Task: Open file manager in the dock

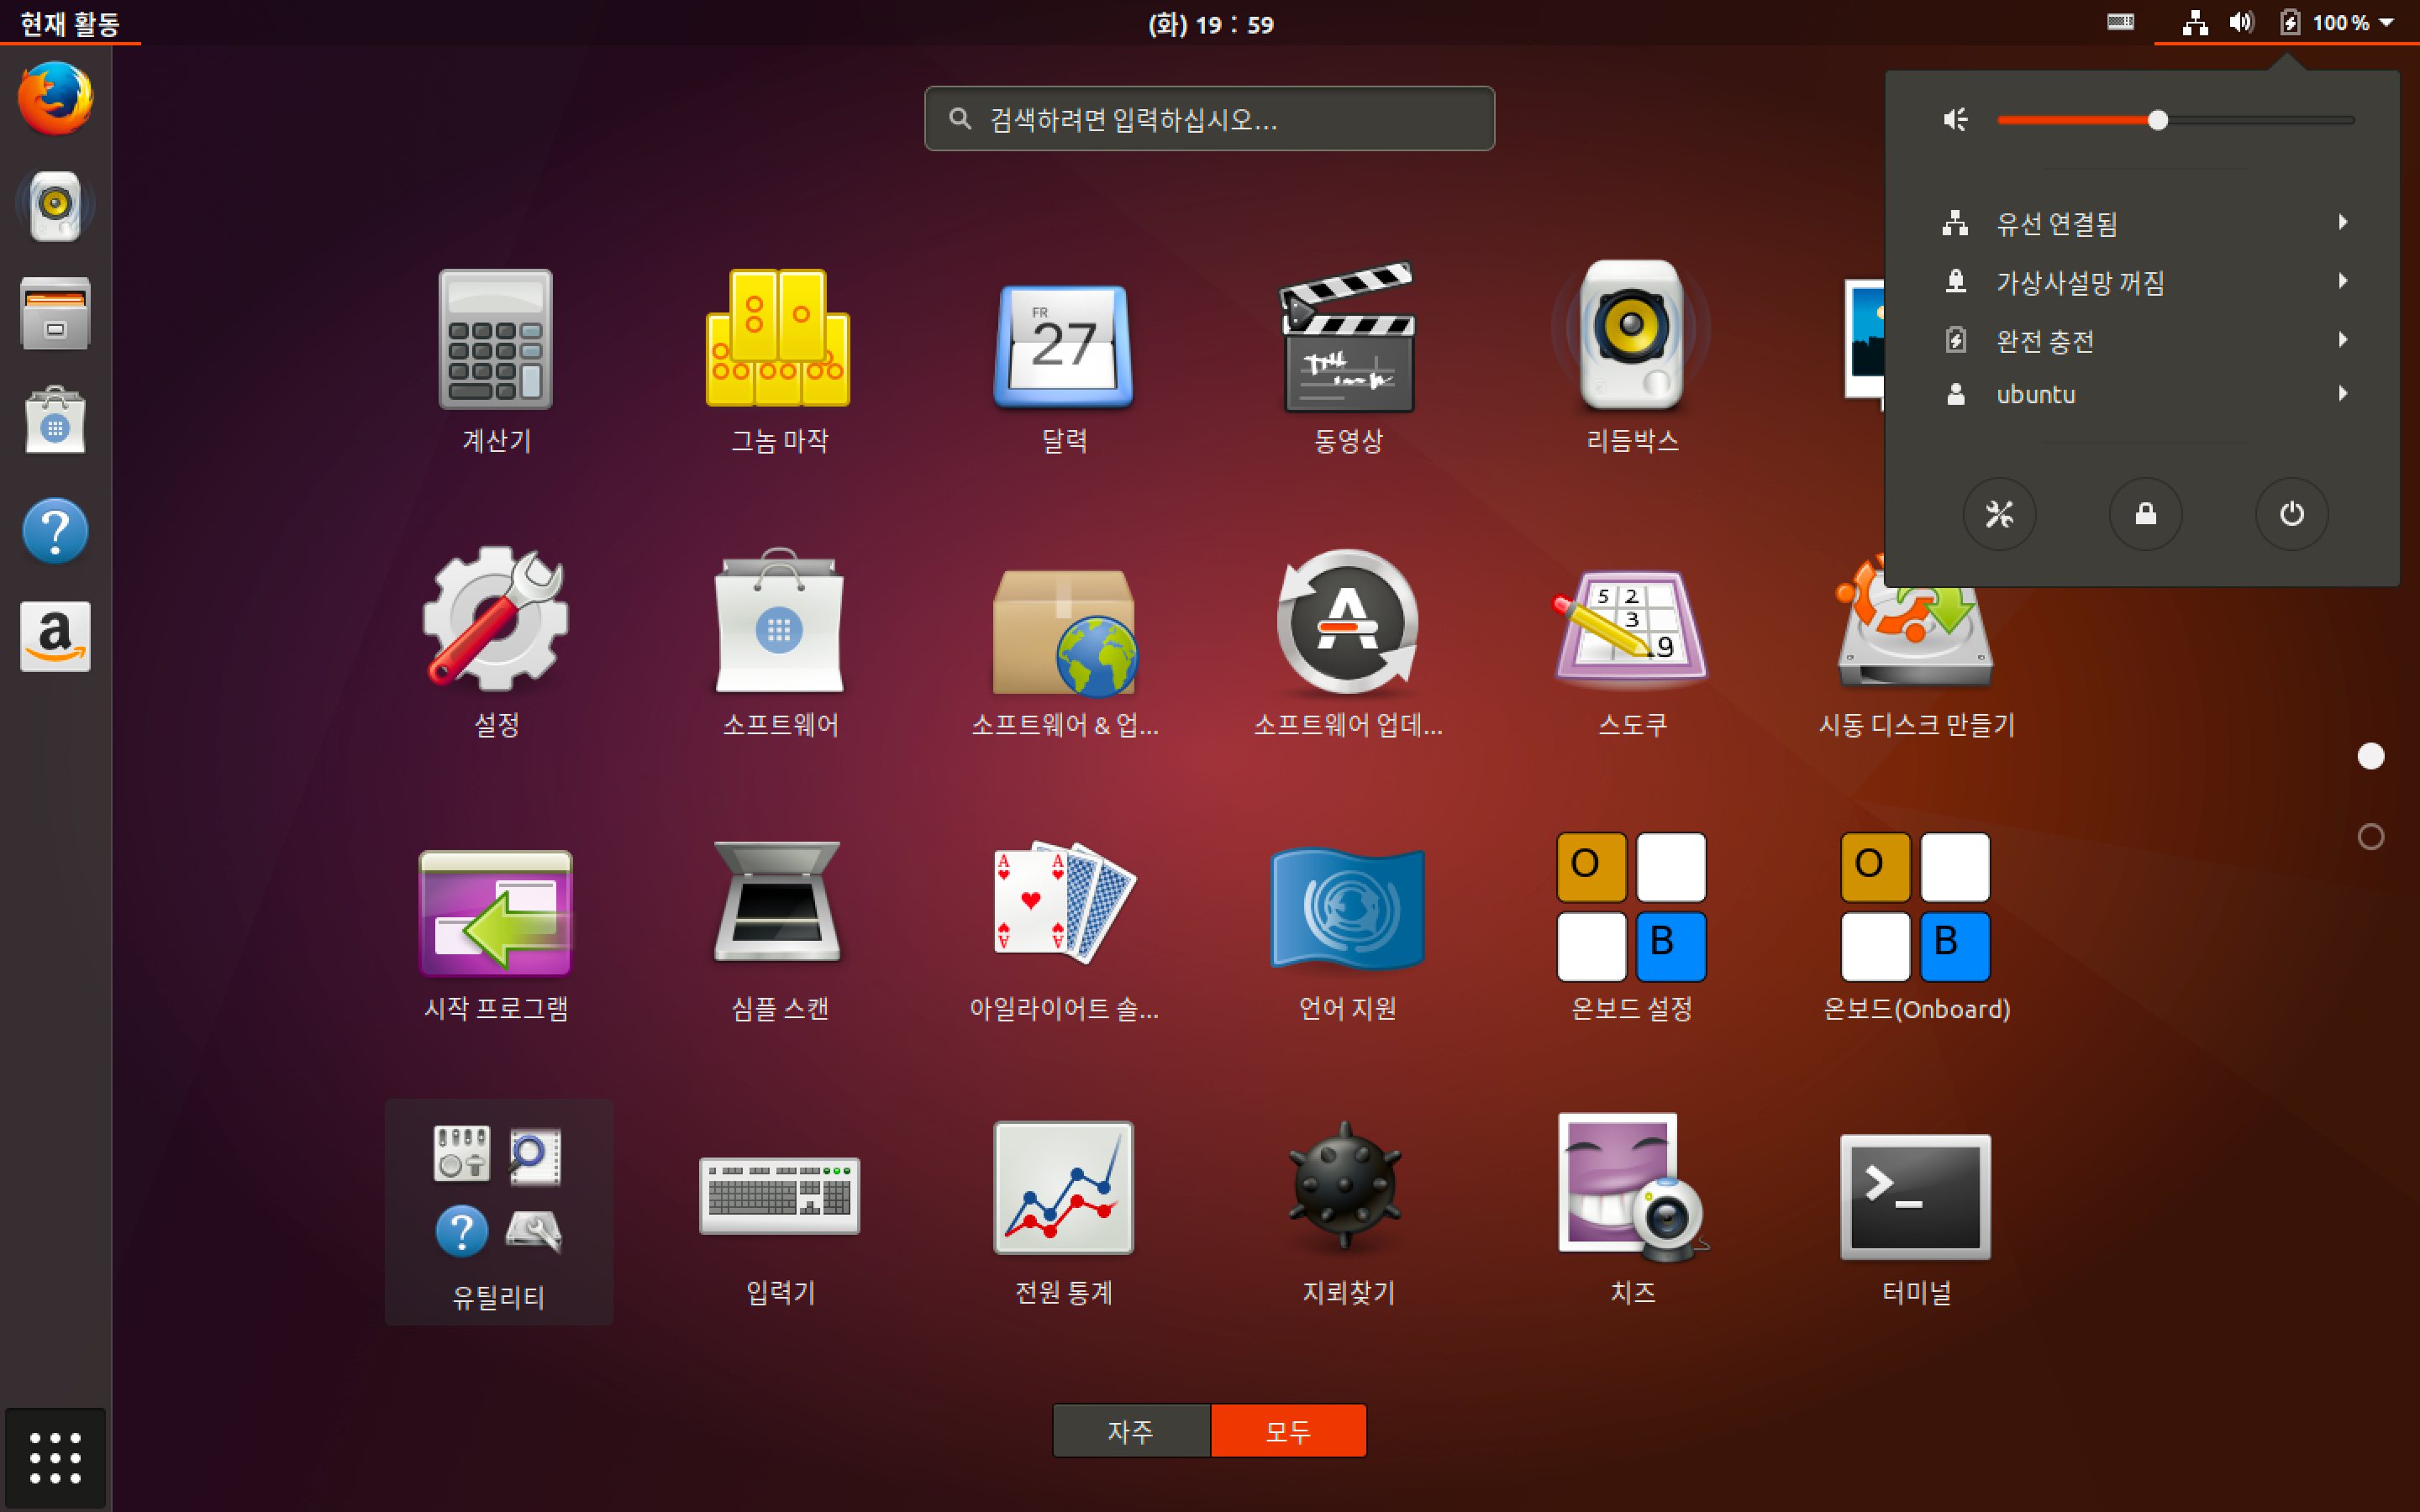Action: pos(55,313)
